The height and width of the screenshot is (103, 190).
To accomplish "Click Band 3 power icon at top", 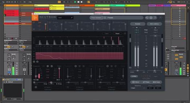I will click(x=107, y=66).
